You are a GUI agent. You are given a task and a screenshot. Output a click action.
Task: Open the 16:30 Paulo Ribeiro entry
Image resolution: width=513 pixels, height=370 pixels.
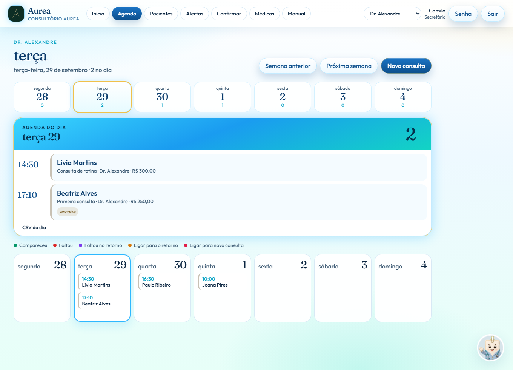click(162, 282)
